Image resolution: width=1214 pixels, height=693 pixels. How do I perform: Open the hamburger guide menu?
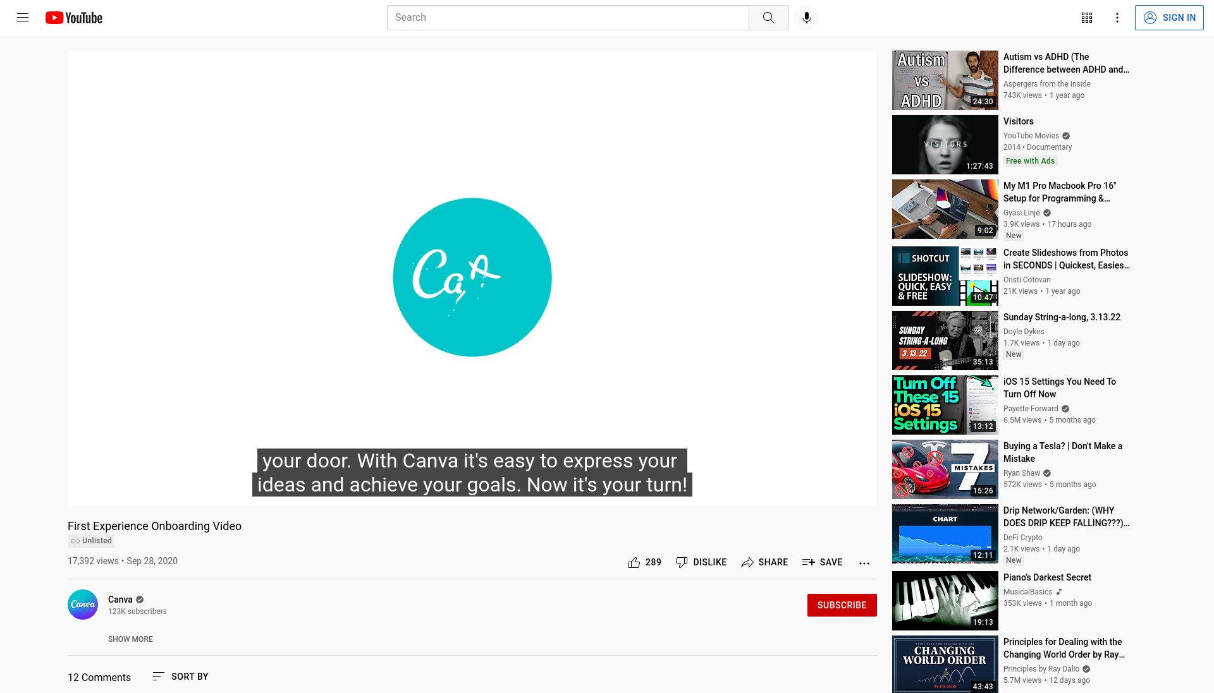pos(23,18)
